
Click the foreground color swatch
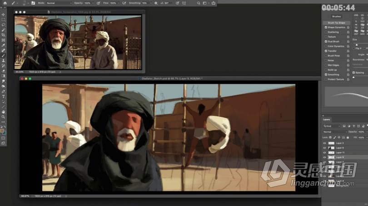tap(2, 131)
